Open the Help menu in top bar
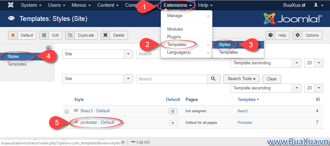The width and height of the screenshot is (330, 146). [x=205, y=5]
